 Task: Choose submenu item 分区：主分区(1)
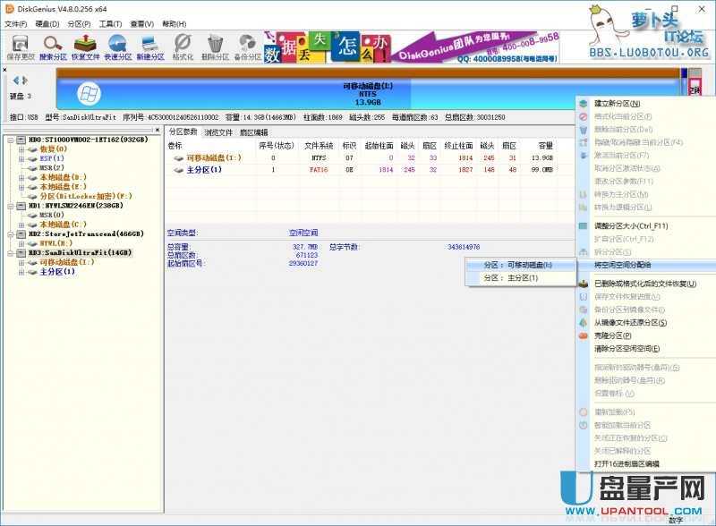(x=510, y=278)
